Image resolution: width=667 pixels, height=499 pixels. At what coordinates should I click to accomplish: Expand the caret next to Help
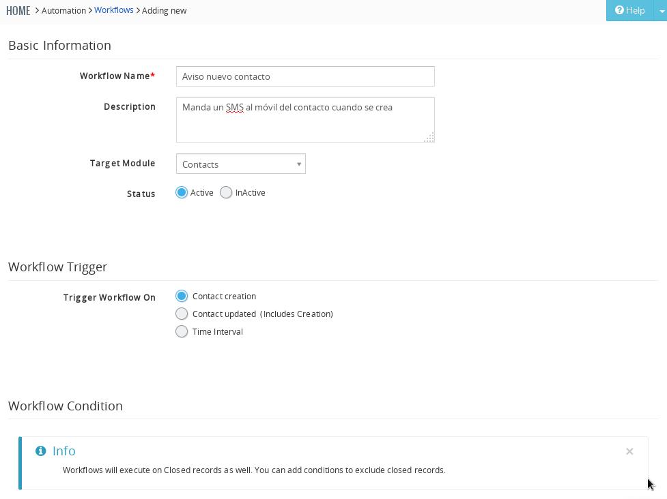click(661, 11)
